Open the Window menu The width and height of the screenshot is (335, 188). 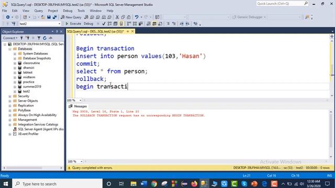pos(95,10)
